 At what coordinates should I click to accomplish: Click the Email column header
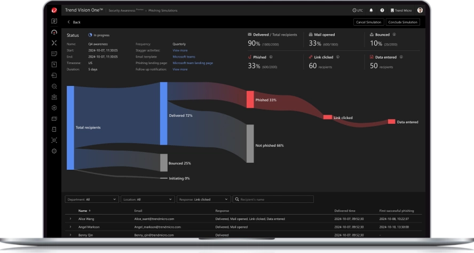(x=138, y=211)
